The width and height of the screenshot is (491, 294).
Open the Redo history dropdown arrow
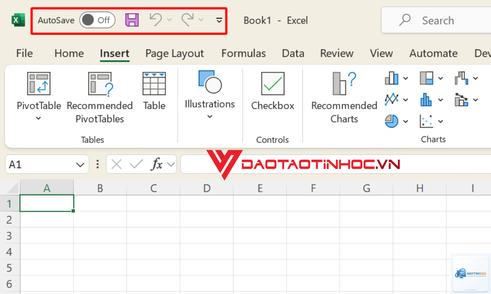click(201, 20)
